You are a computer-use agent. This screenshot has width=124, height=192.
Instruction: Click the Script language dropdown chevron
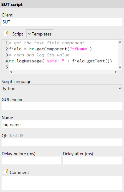coord(120,88)
